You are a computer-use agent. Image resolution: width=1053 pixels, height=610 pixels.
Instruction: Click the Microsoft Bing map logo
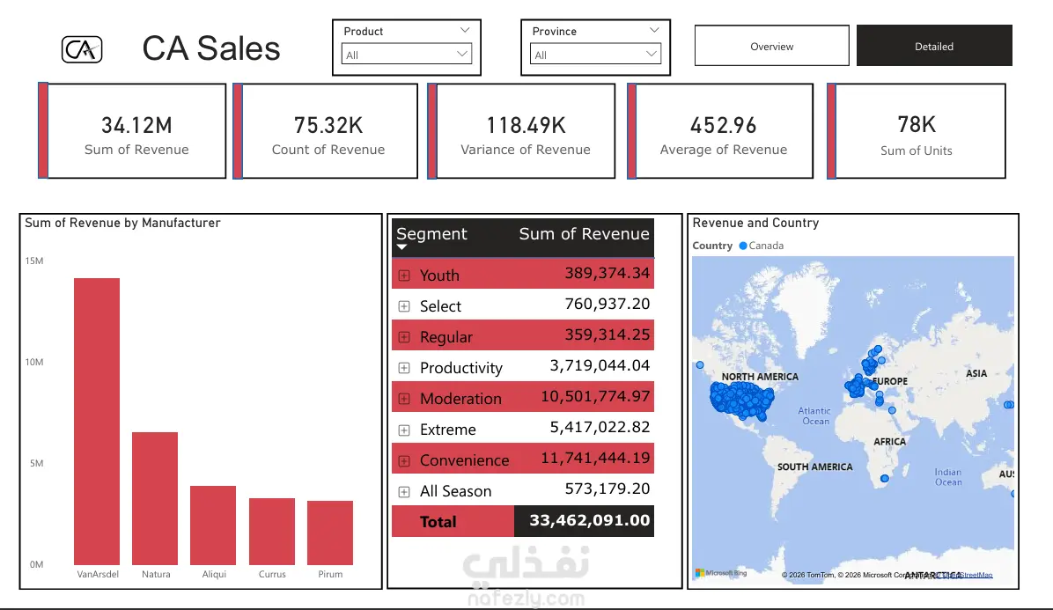pyautogui.click(x=720, y=573)
